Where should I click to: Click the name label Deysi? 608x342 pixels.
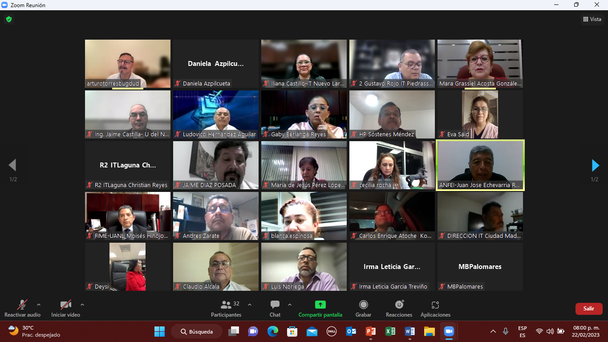pos(101,287)
